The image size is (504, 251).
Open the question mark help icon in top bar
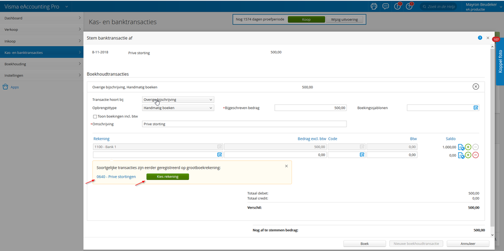pos(409,7)
